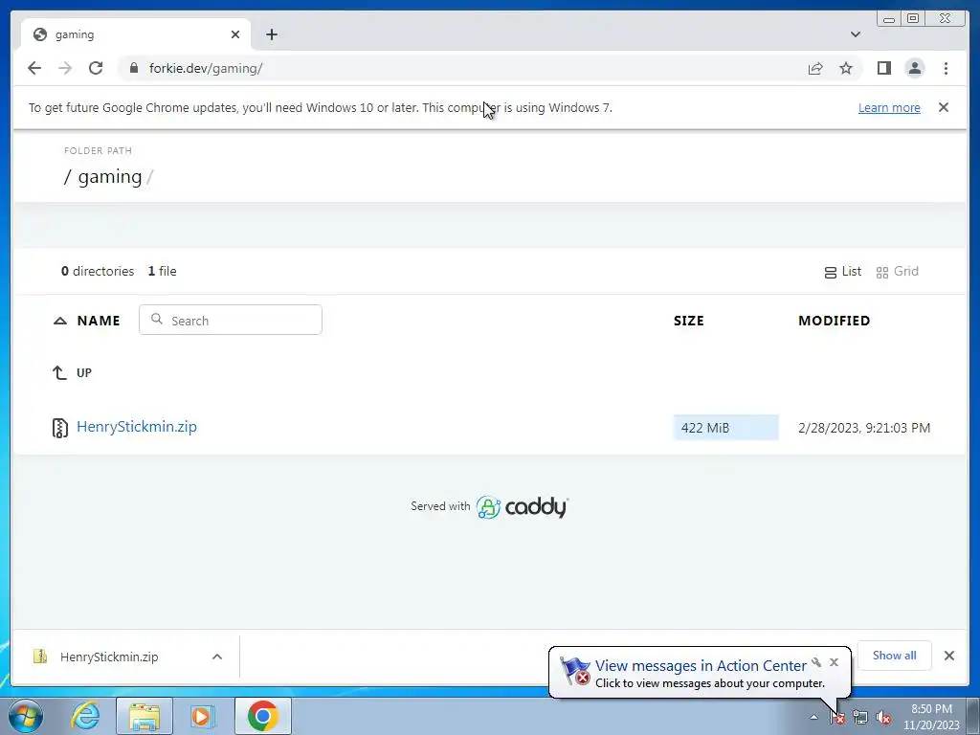Click the taskbar clock showing 8:50 PM
The image size is (980, 735).
931,717
